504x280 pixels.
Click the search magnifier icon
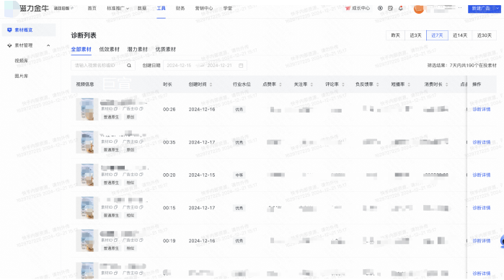pos(129,66)
